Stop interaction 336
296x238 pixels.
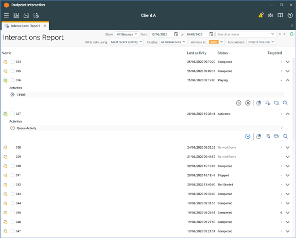[248, 103]
